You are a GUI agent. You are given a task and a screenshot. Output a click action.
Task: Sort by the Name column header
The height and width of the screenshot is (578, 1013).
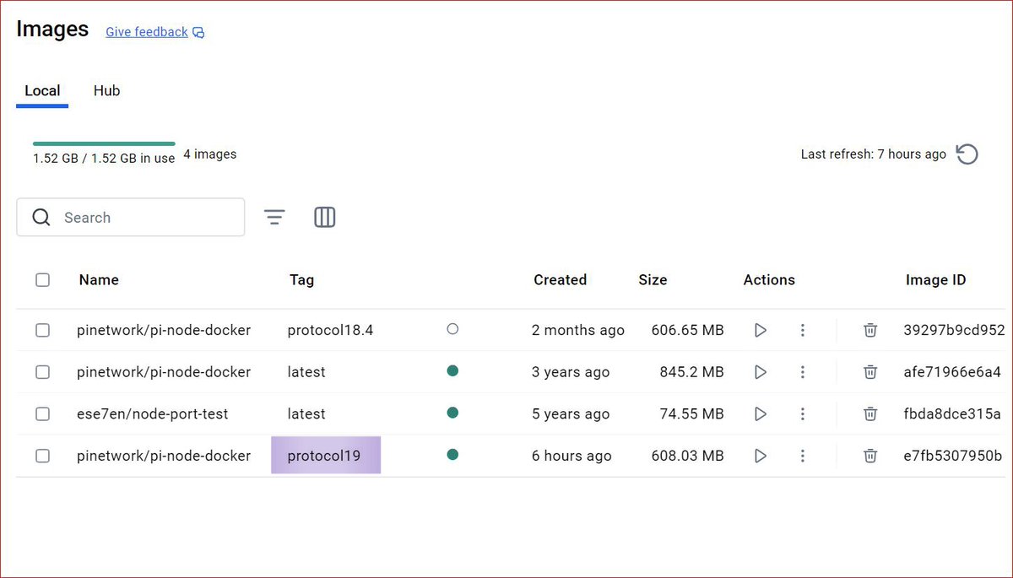(x=99, y=280)
